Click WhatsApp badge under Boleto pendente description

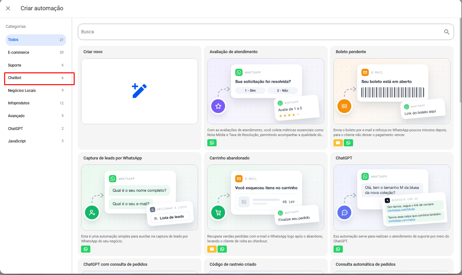pos(348,143)
